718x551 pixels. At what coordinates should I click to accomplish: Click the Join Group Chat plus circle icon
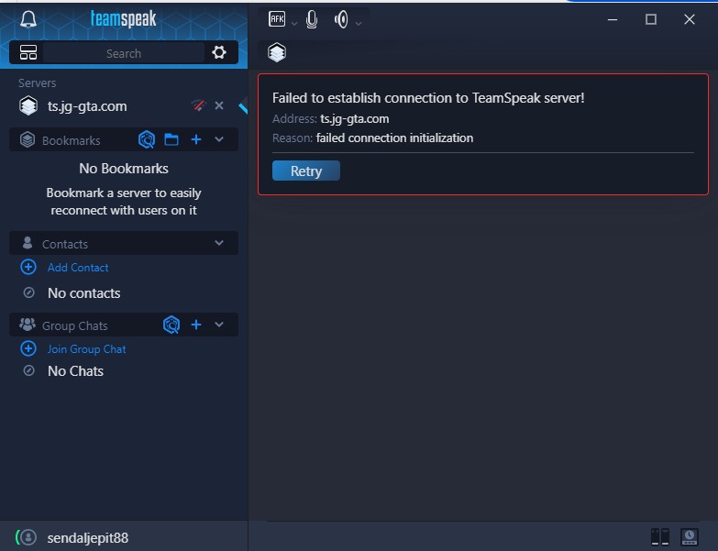[x=28, y=348]
